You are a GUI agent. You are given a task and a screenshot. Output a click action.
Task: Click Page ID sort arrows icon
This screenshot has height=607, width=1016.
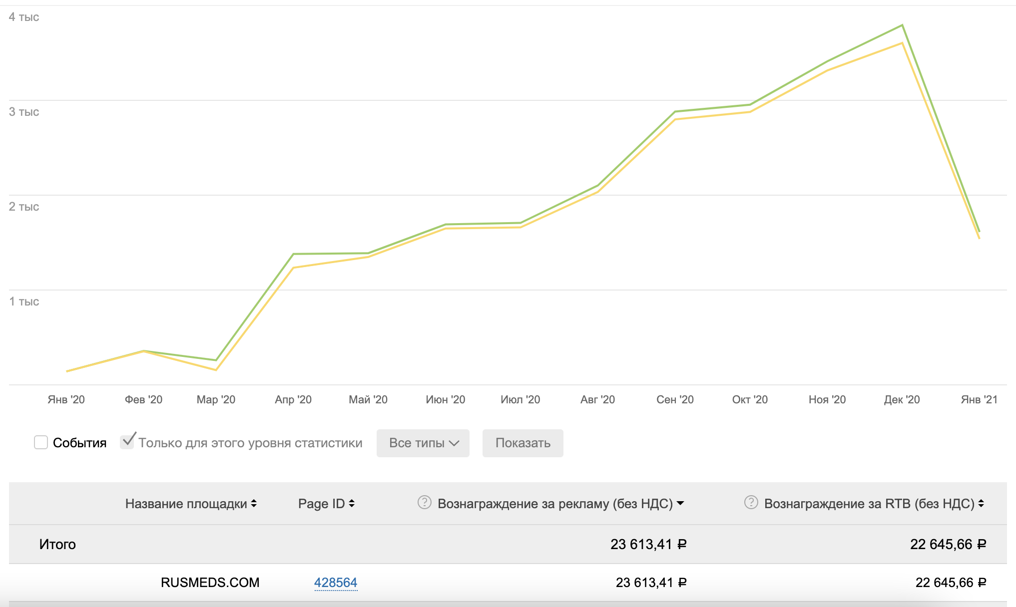click(352, 504)
